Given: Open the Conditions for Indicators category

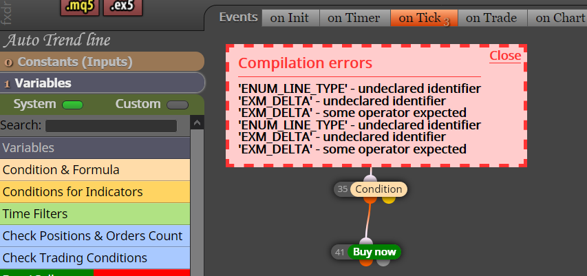Looking at the screenshot, I should click(95, 192).
